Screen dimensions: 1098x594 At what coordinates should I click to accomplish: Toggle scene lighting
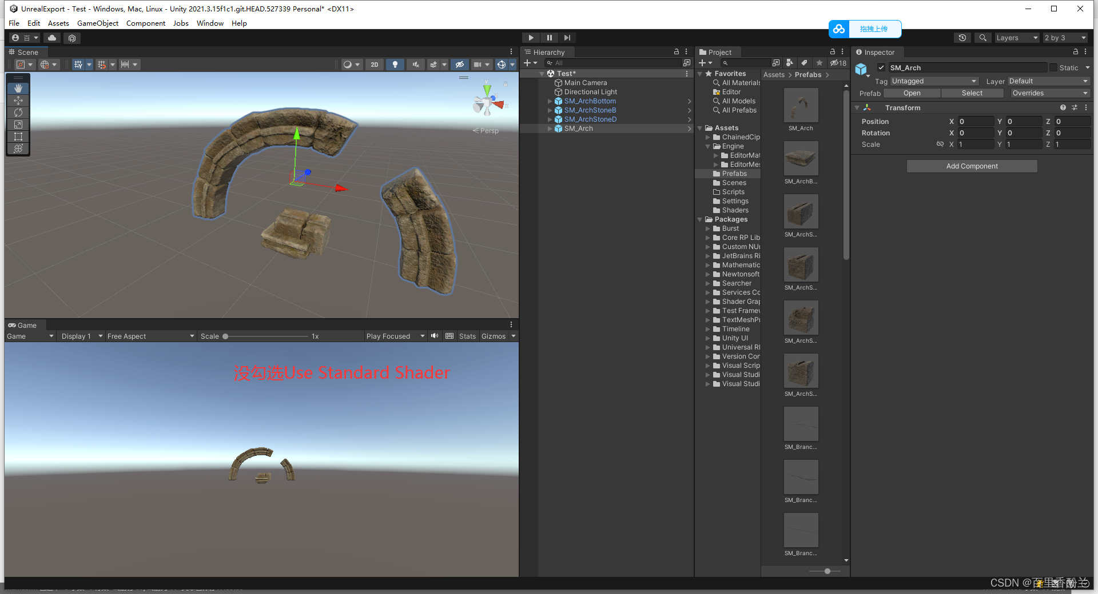[395, 65]
